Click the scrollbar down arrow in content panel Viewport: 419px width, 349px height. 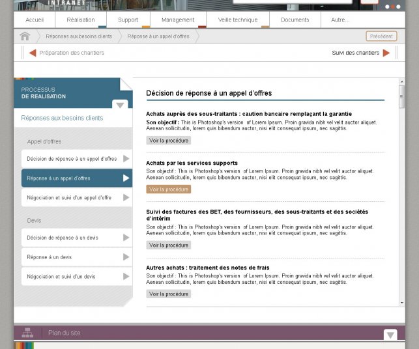coord(401,303)
